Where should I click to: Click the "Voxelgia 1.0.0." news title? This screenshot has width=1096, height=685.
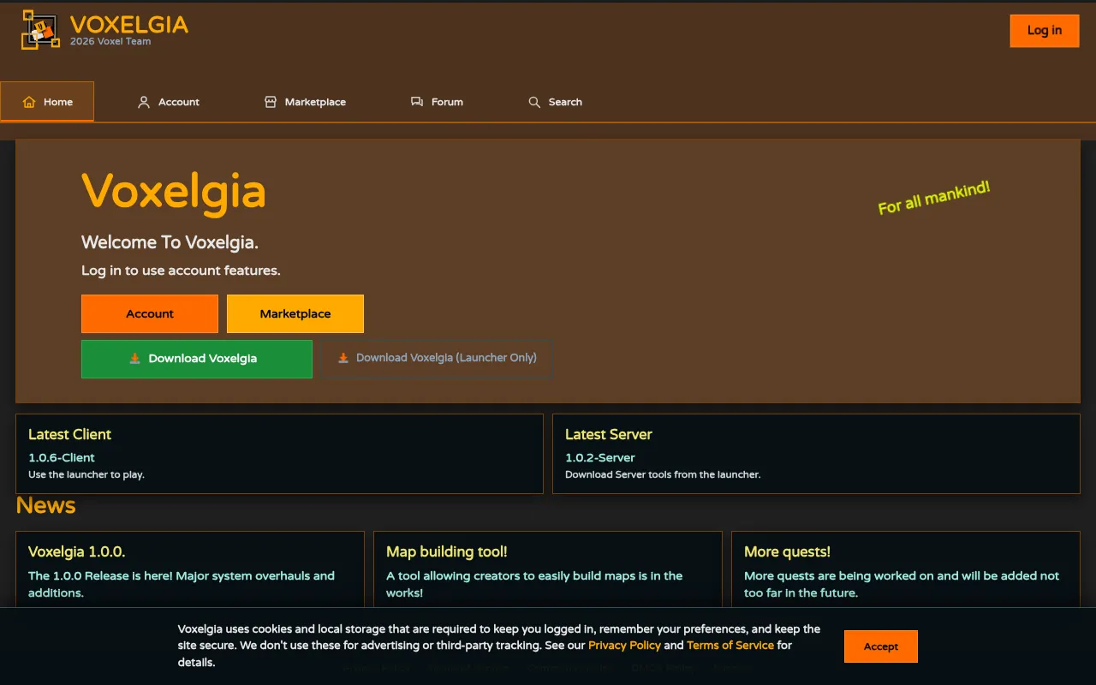[x=77, y=551]
